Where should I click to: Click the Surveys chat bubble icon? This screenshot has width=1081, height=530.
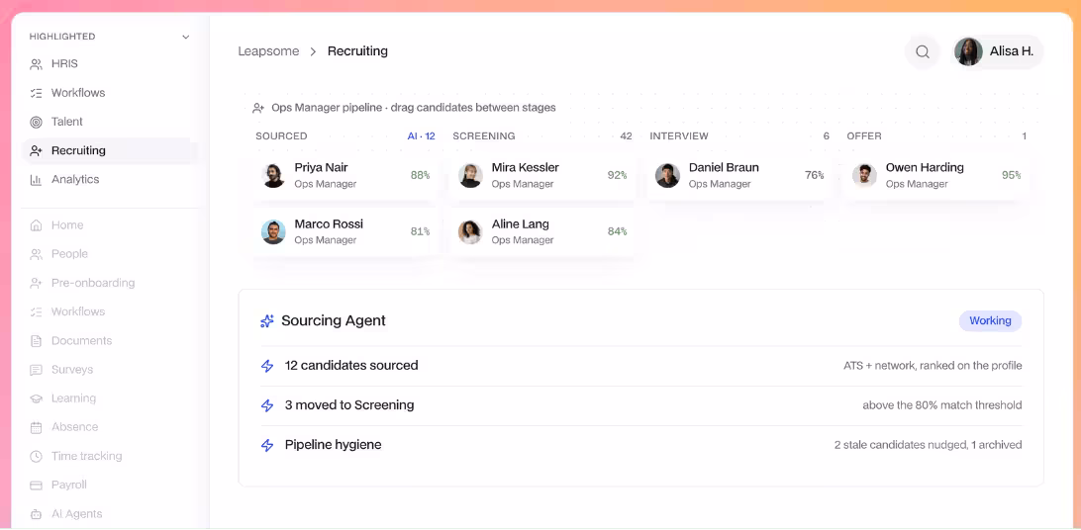tap(37, 370)
